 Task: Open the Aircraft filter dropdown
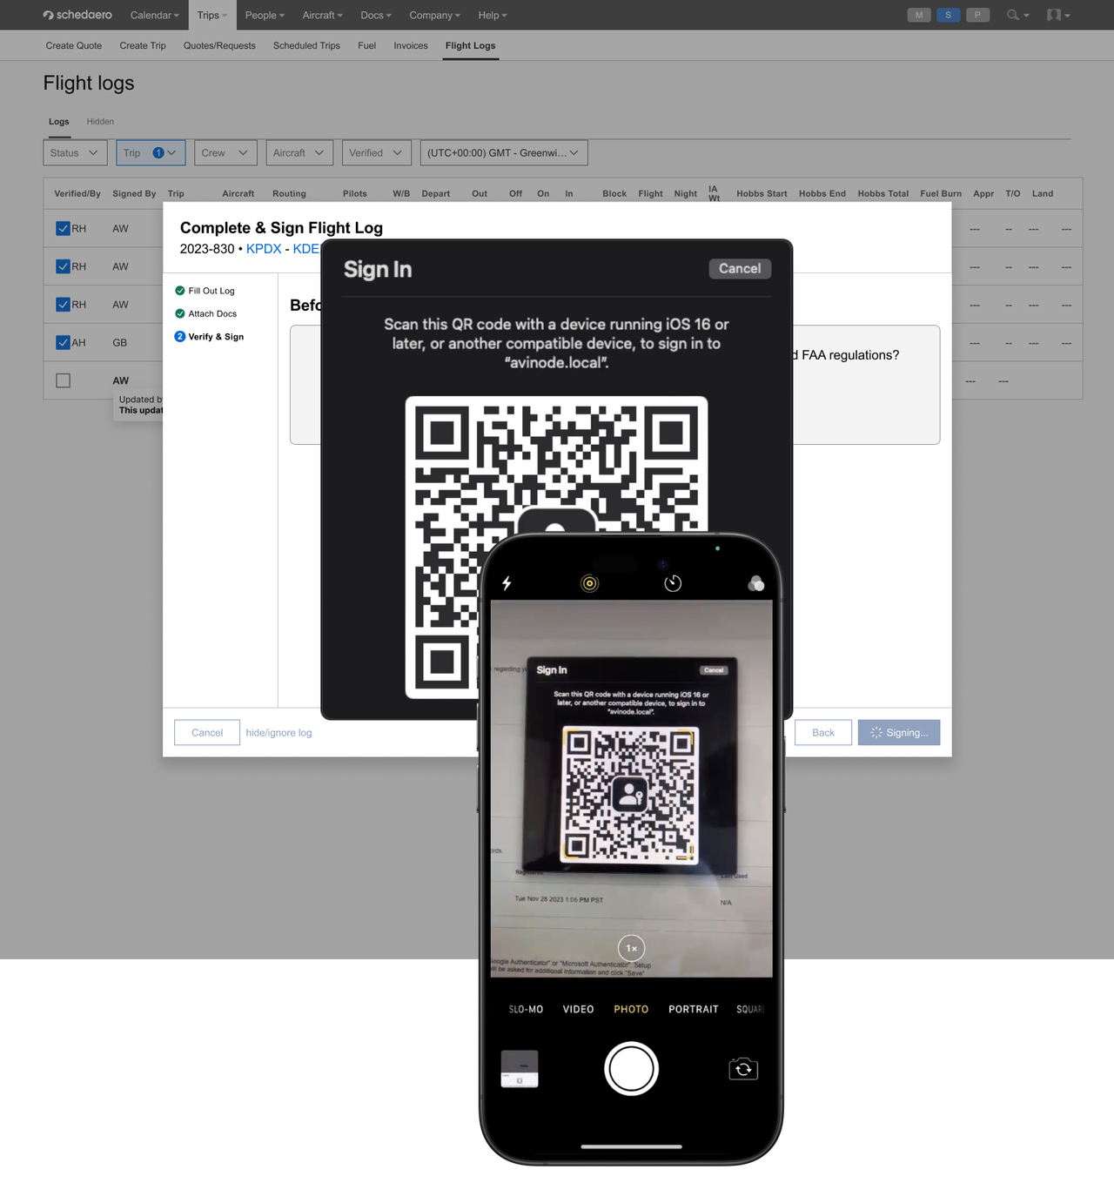pyautogui.click(x=299, y=153)
